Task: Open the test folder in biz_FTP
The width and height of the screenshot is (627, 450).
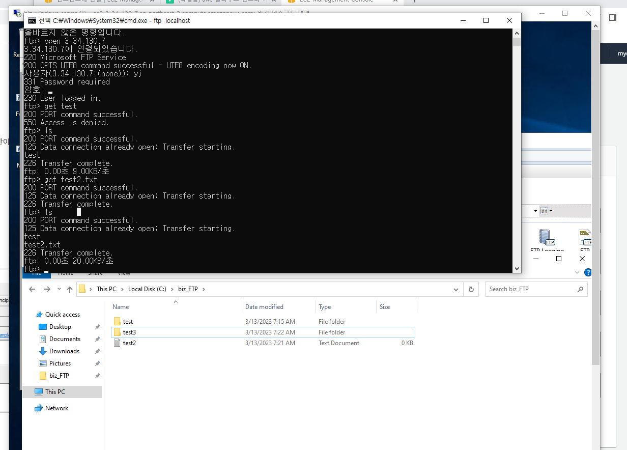Action: [128, 322]
